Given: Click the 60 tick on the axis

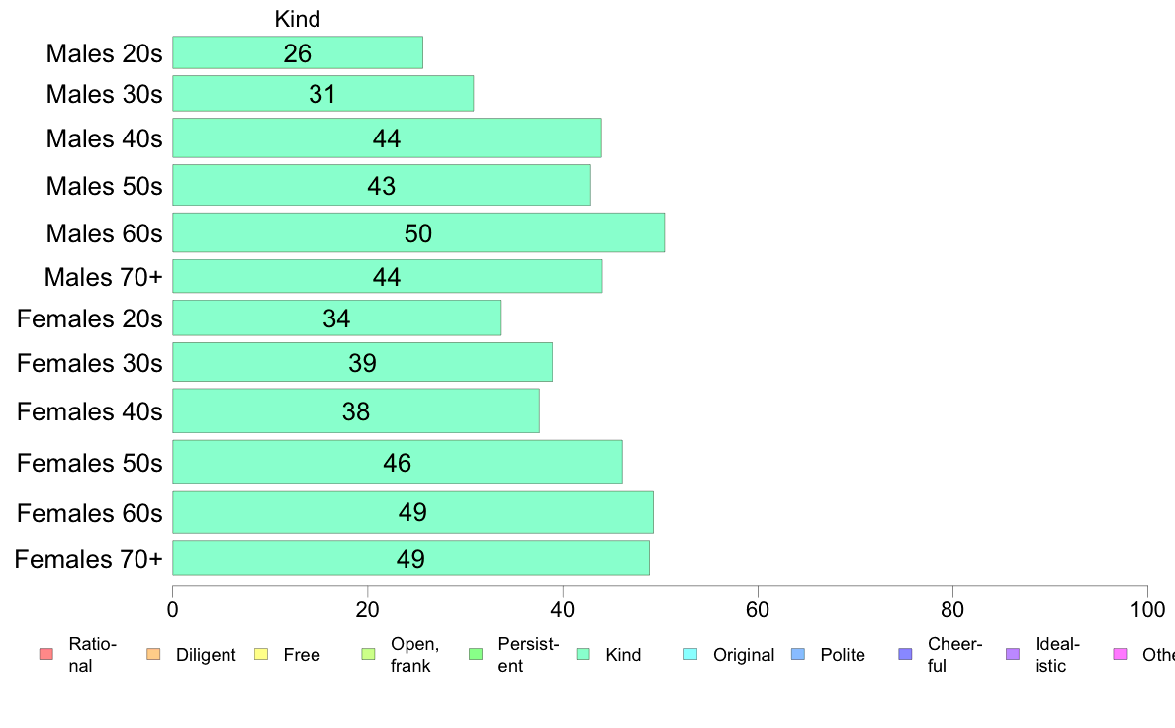Looking at the screenshot, I should click(x=758, y=609).
